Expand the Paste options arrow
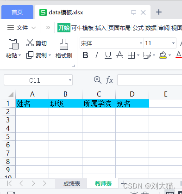Image resolution: width=182 pixels, height=194 pixels. coord(20,55)
